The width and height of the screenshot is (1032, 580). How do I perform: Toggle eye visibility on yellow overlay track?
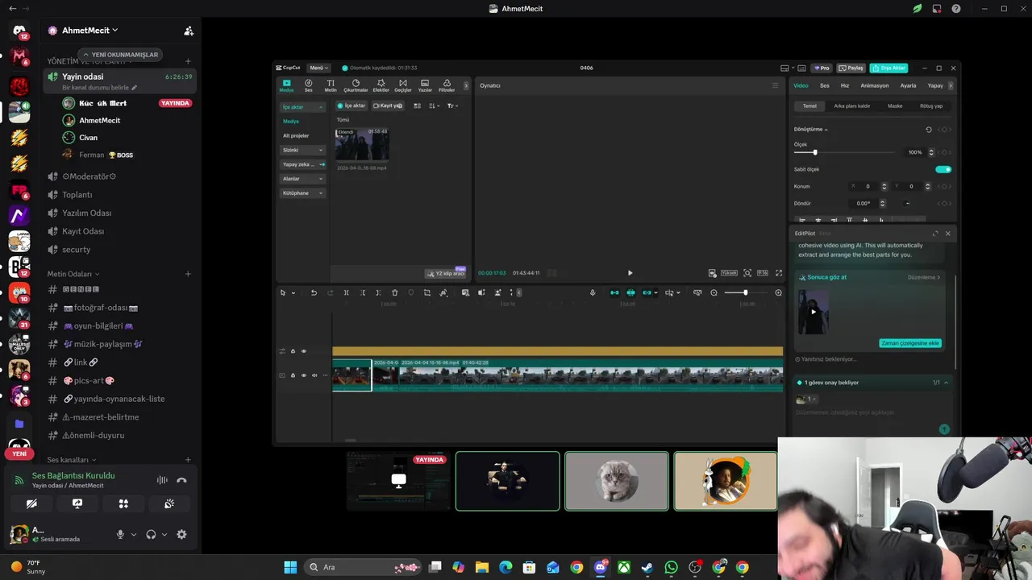(x=303, y=351)
